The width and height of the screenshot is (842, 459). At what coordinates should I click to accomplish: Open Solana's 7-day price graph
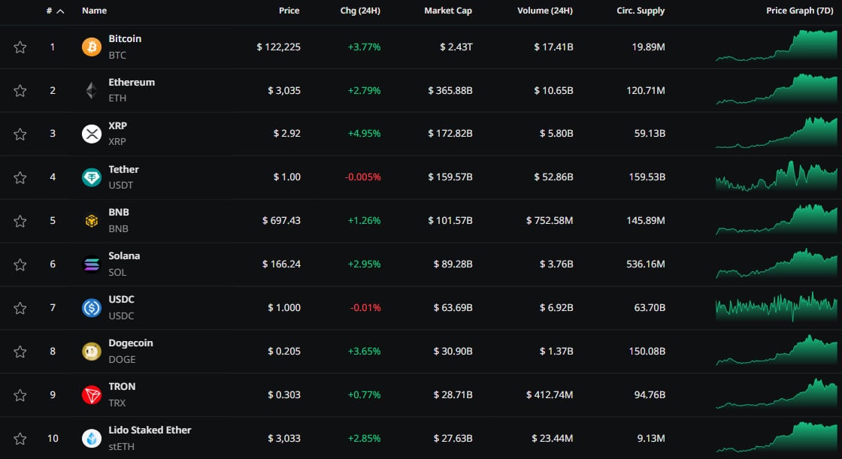[776, 262]
